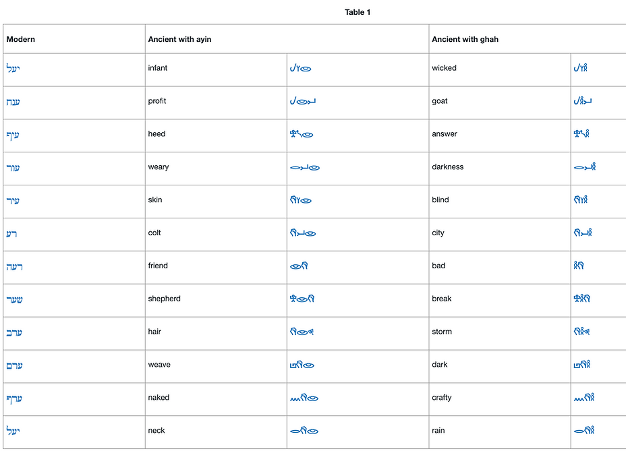Click the ancient glyphs next to 'goat'
The width and height of the screenshot is (626, 451).
pos(583,100)
